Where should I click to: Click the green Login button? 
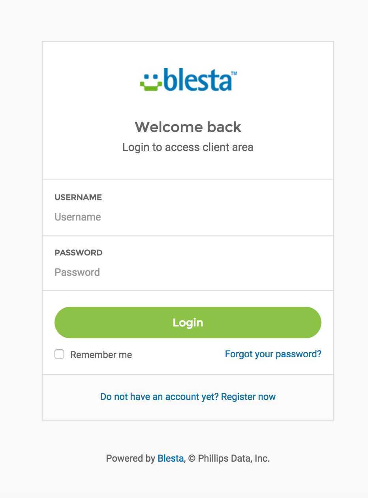tap(188, 323)
